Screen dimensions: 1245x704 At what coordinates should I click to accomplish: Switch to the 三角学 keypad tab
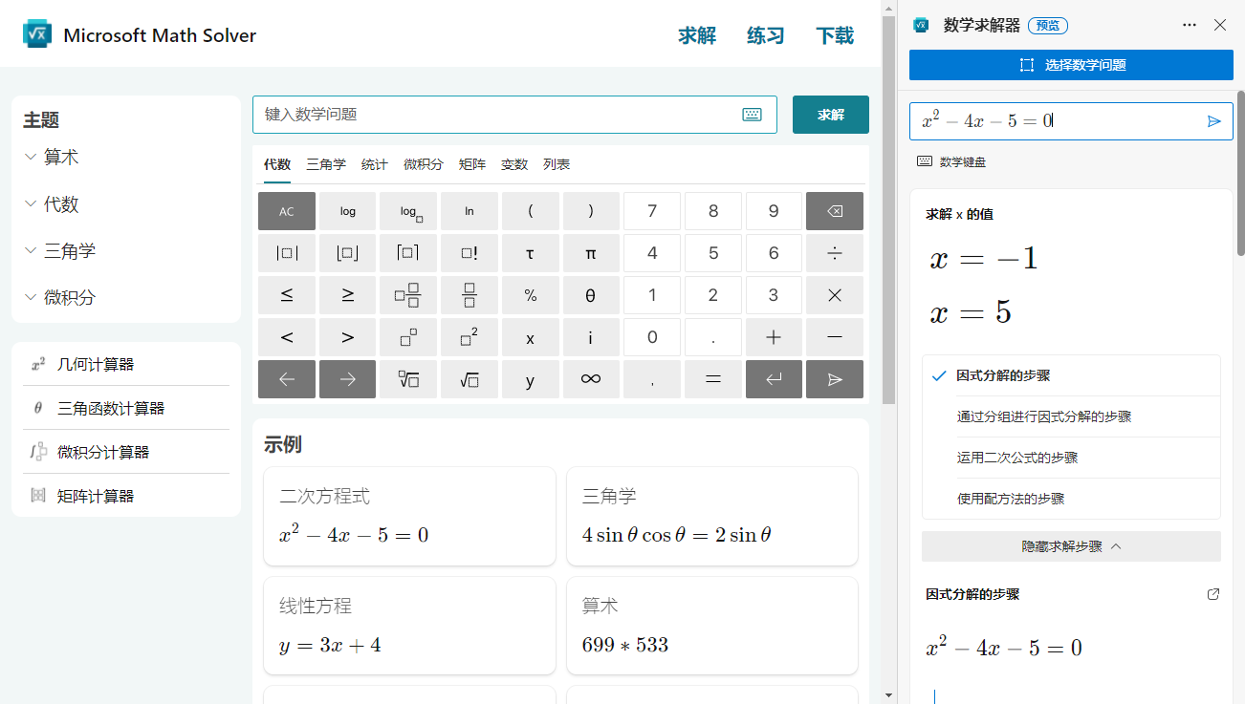(x=326, y=164)
